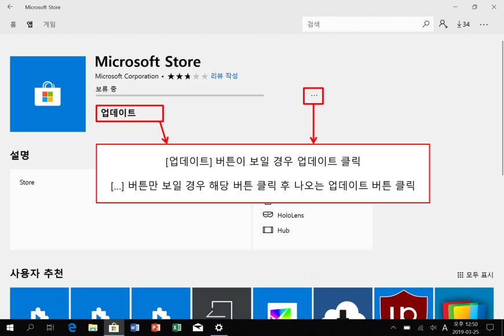Click the magnifier search icon

pos(426,24)
